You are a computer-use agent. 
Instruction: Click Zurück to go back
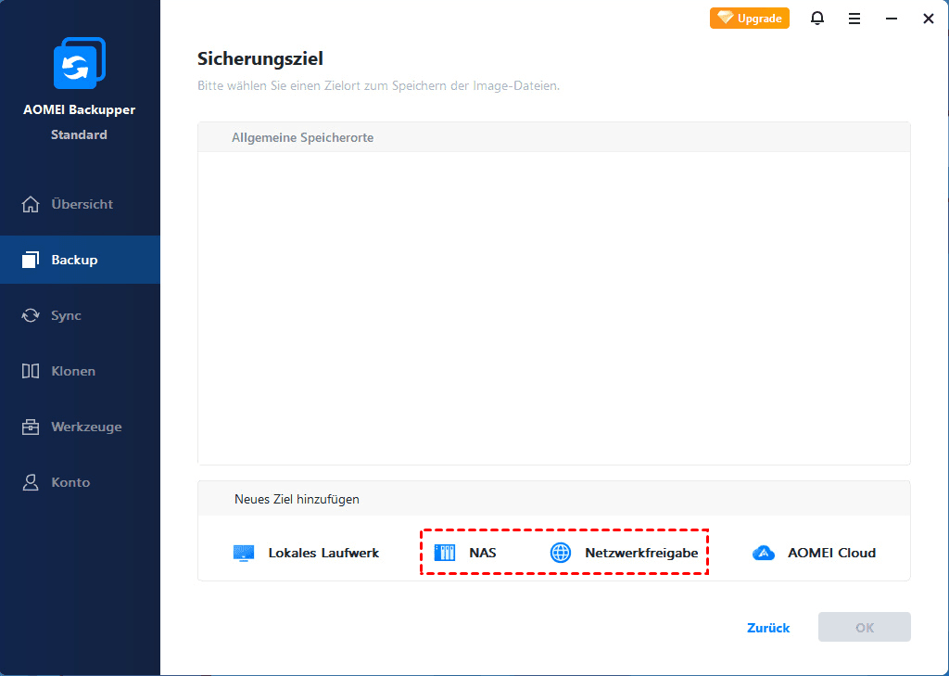[x=768, y=628]
